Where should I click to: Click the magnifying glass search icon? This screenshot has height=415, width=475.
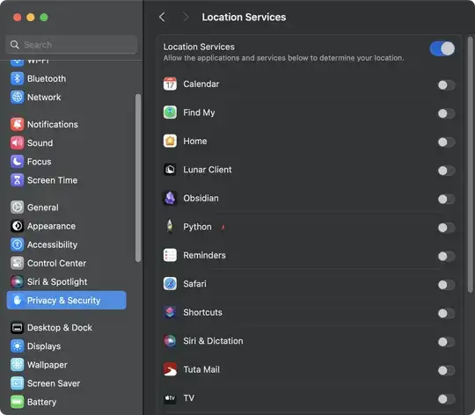click(x=15, y=45)
